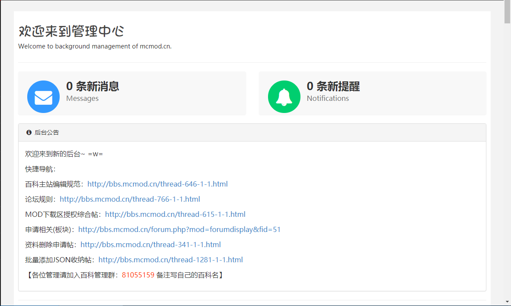The height and width of the screenshot is (306, 511).
Task: Click the 快捷导航 label
Action: (x=40, y=169)
